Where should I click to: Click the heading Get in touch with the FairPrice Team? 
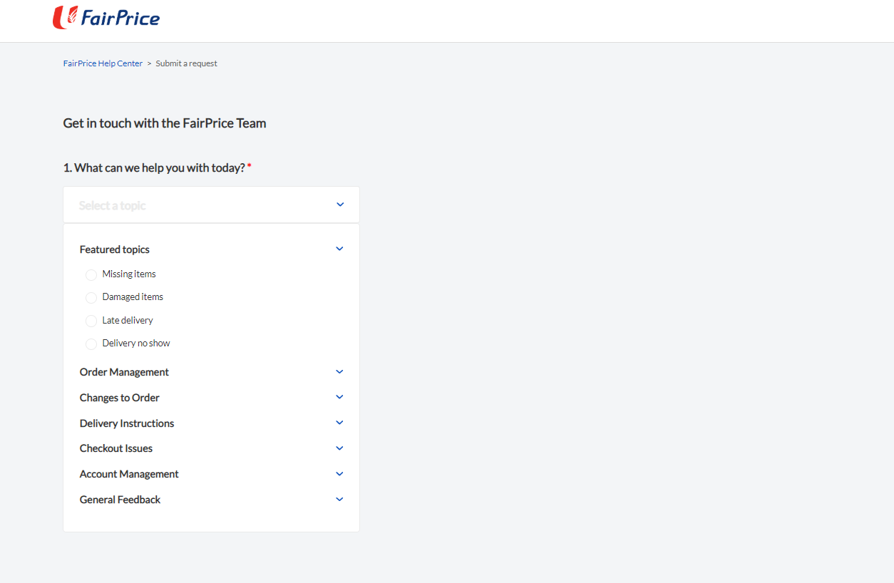[x=165, y=123]
